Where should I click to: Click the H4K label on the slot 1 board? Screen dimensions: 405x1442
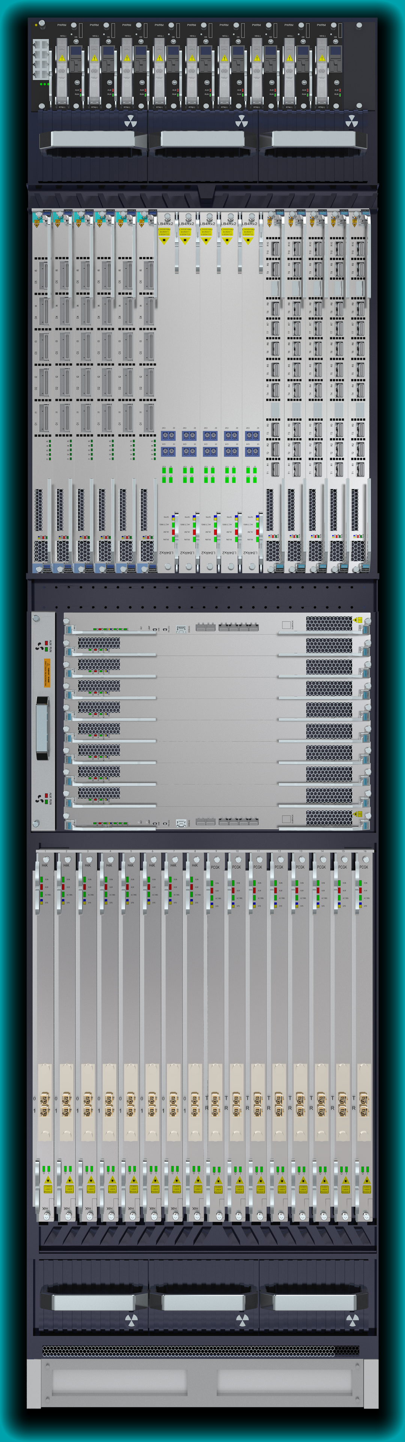point(45,866)
